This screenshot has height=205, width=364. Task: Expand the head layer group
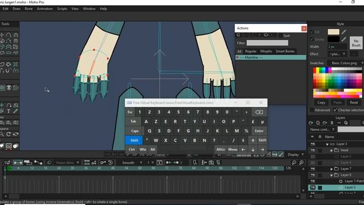tap(332, 150)
